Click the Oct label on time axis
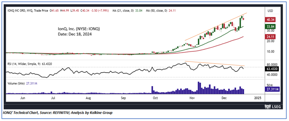 click(x=156, y=98)
